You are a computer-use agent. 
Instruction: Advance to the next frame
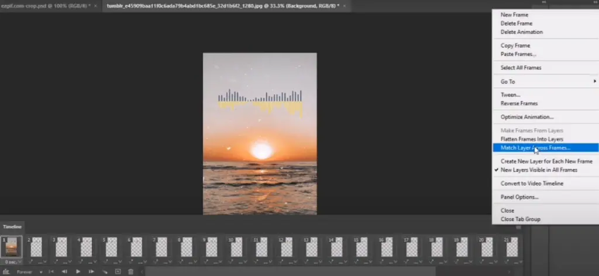pos(91,271)
